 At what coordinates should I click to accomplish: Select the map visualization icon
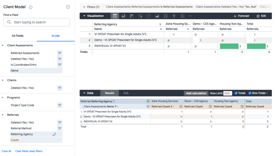click(x=174, y=16)
